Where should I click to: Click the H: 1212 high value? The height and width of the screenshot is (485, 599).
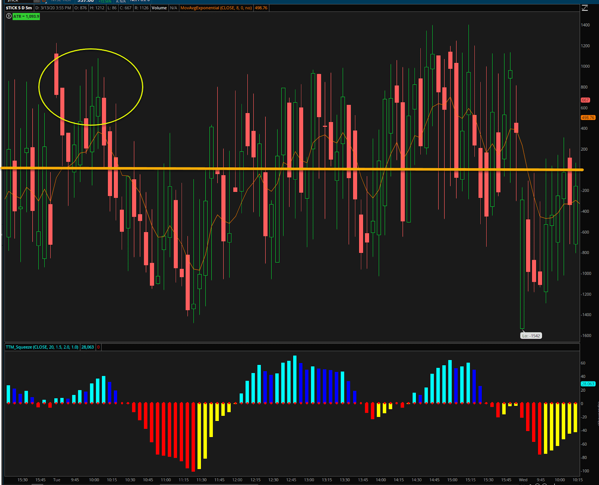point(97,8)
